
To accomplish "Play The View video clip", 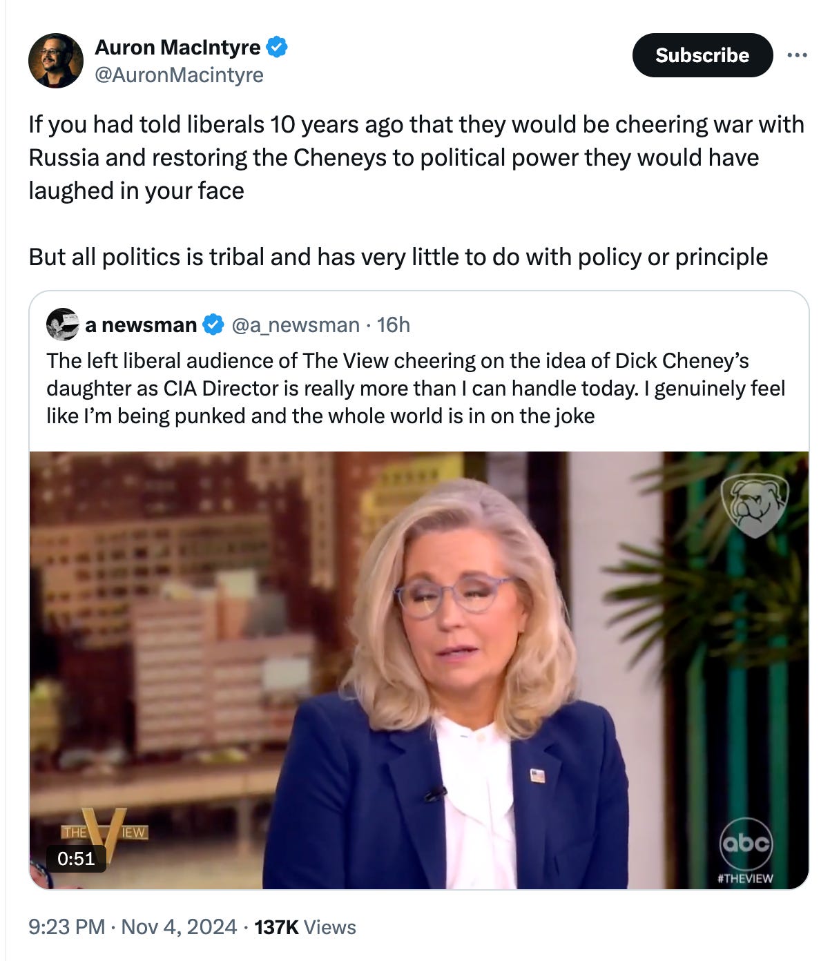I will point(419,670).
